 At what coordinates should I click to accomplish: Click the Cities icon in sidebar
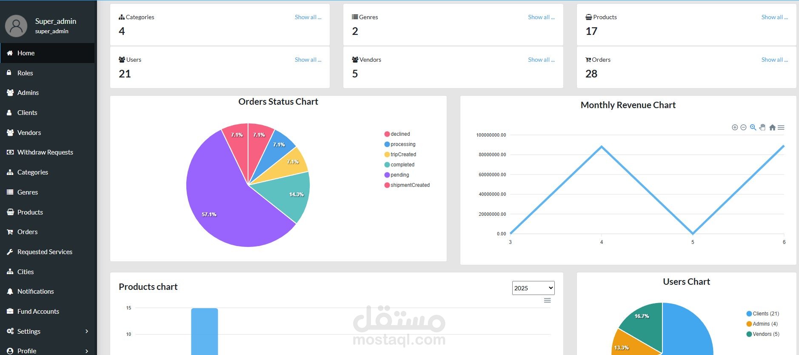pyautogui.click(x=10, y=272)
